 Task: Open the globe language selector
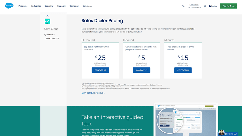pos(205,6)
